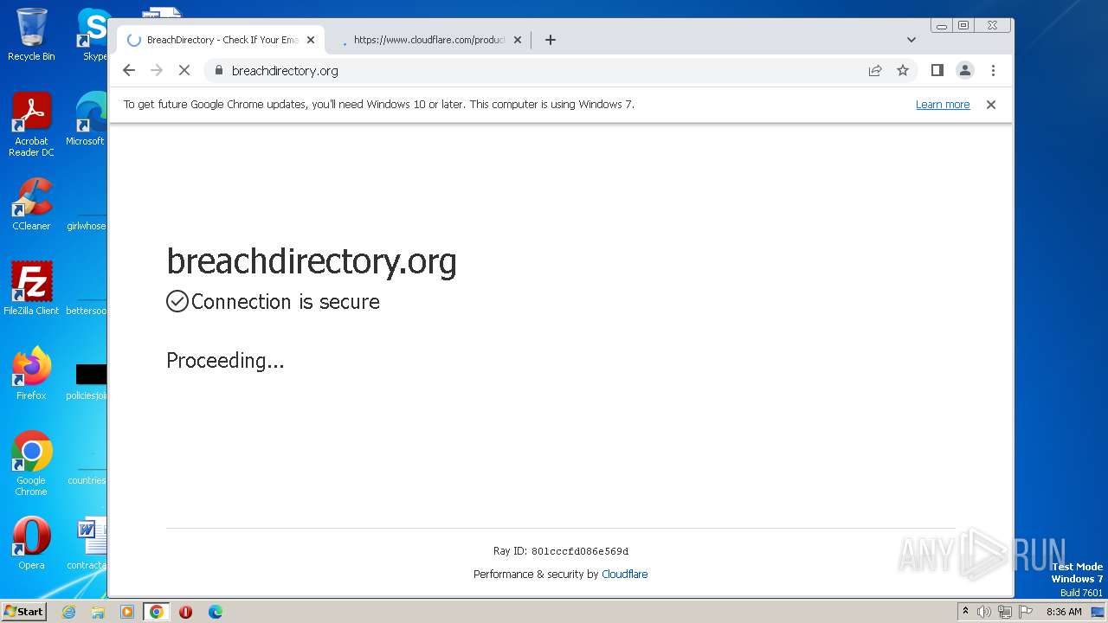Minimize the Chrome window
Image resolution: width=1108 pixels, height=623 pixels.
pos(941,26)
